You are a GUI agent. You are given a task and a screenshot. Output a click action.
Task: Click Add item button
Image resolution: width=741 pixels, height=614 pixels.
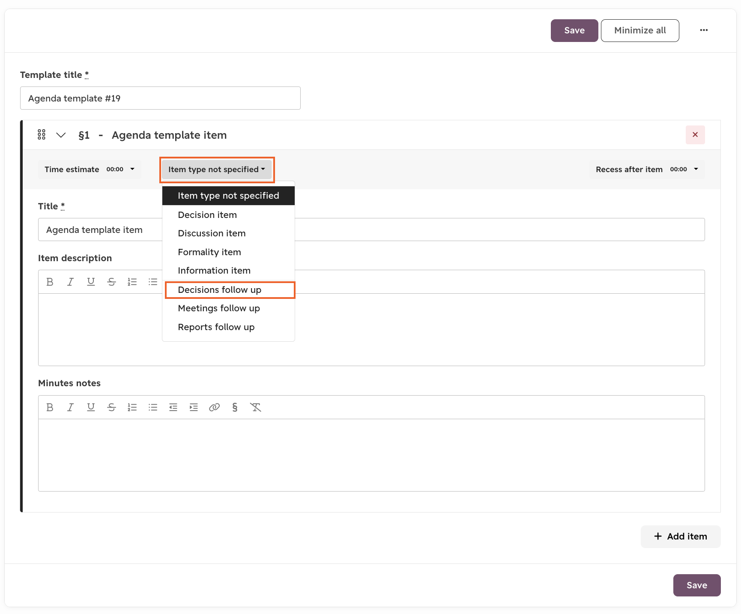point(680,536)
